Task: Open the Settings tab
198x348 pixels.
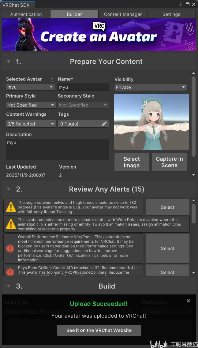Action: click(171, 14)
